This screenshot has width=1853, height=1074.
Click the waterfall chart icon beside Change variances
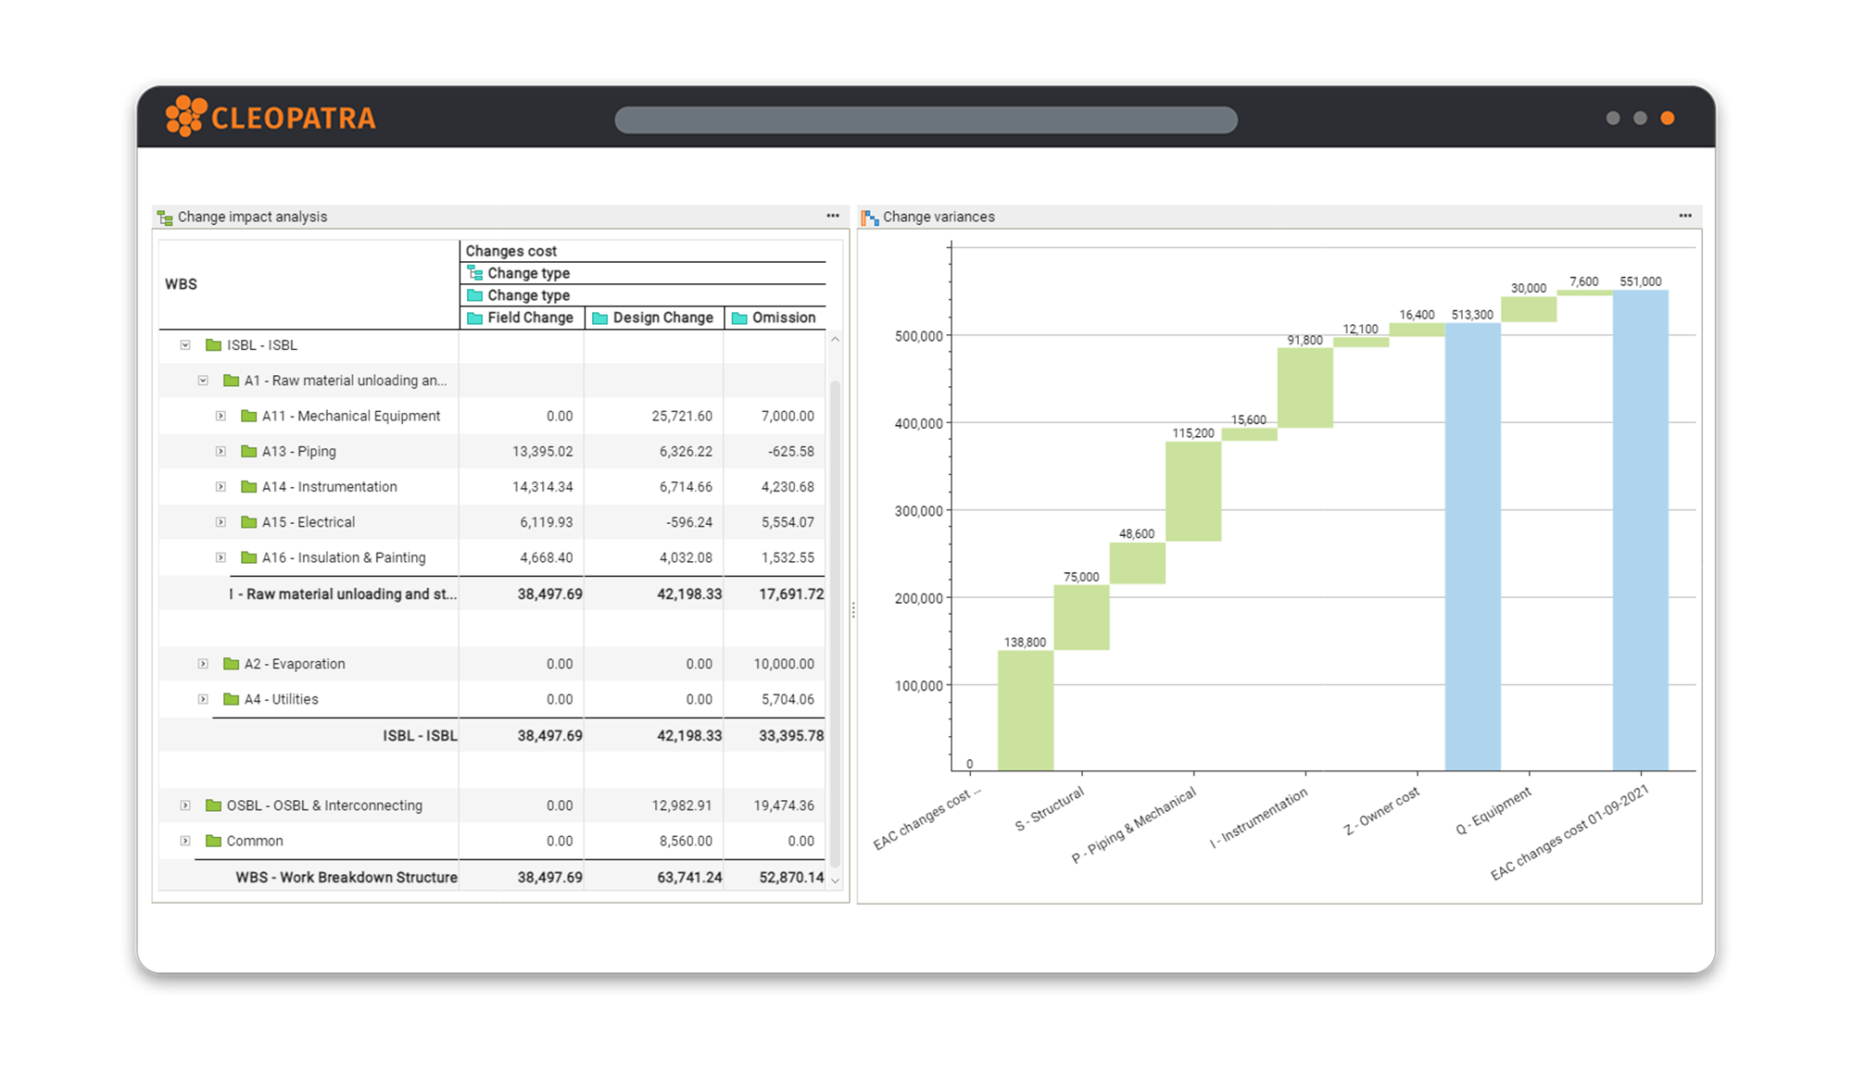[868, 217]
